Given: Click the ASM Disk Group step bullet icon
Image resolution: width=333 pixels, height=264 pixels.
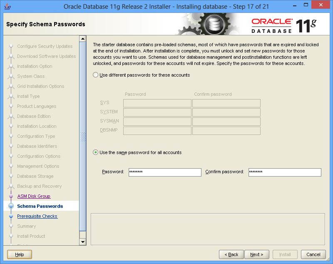Looking at the screenshot, I should (11, 196).
